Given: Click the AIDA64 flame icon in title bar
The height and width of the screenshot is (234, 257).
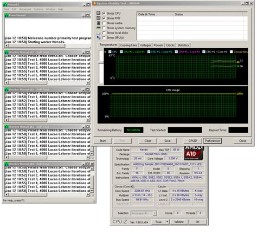Looking at the screenshot, I should [x=94, y=3].
